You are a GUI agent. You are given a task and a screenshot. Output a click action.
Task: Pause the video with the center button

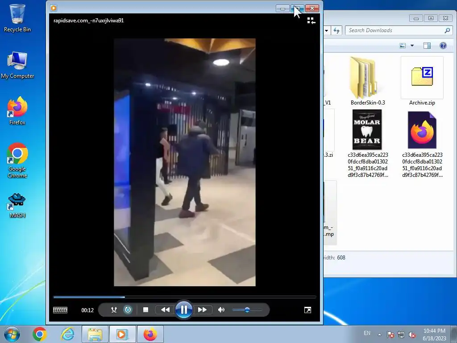(183, 310)
